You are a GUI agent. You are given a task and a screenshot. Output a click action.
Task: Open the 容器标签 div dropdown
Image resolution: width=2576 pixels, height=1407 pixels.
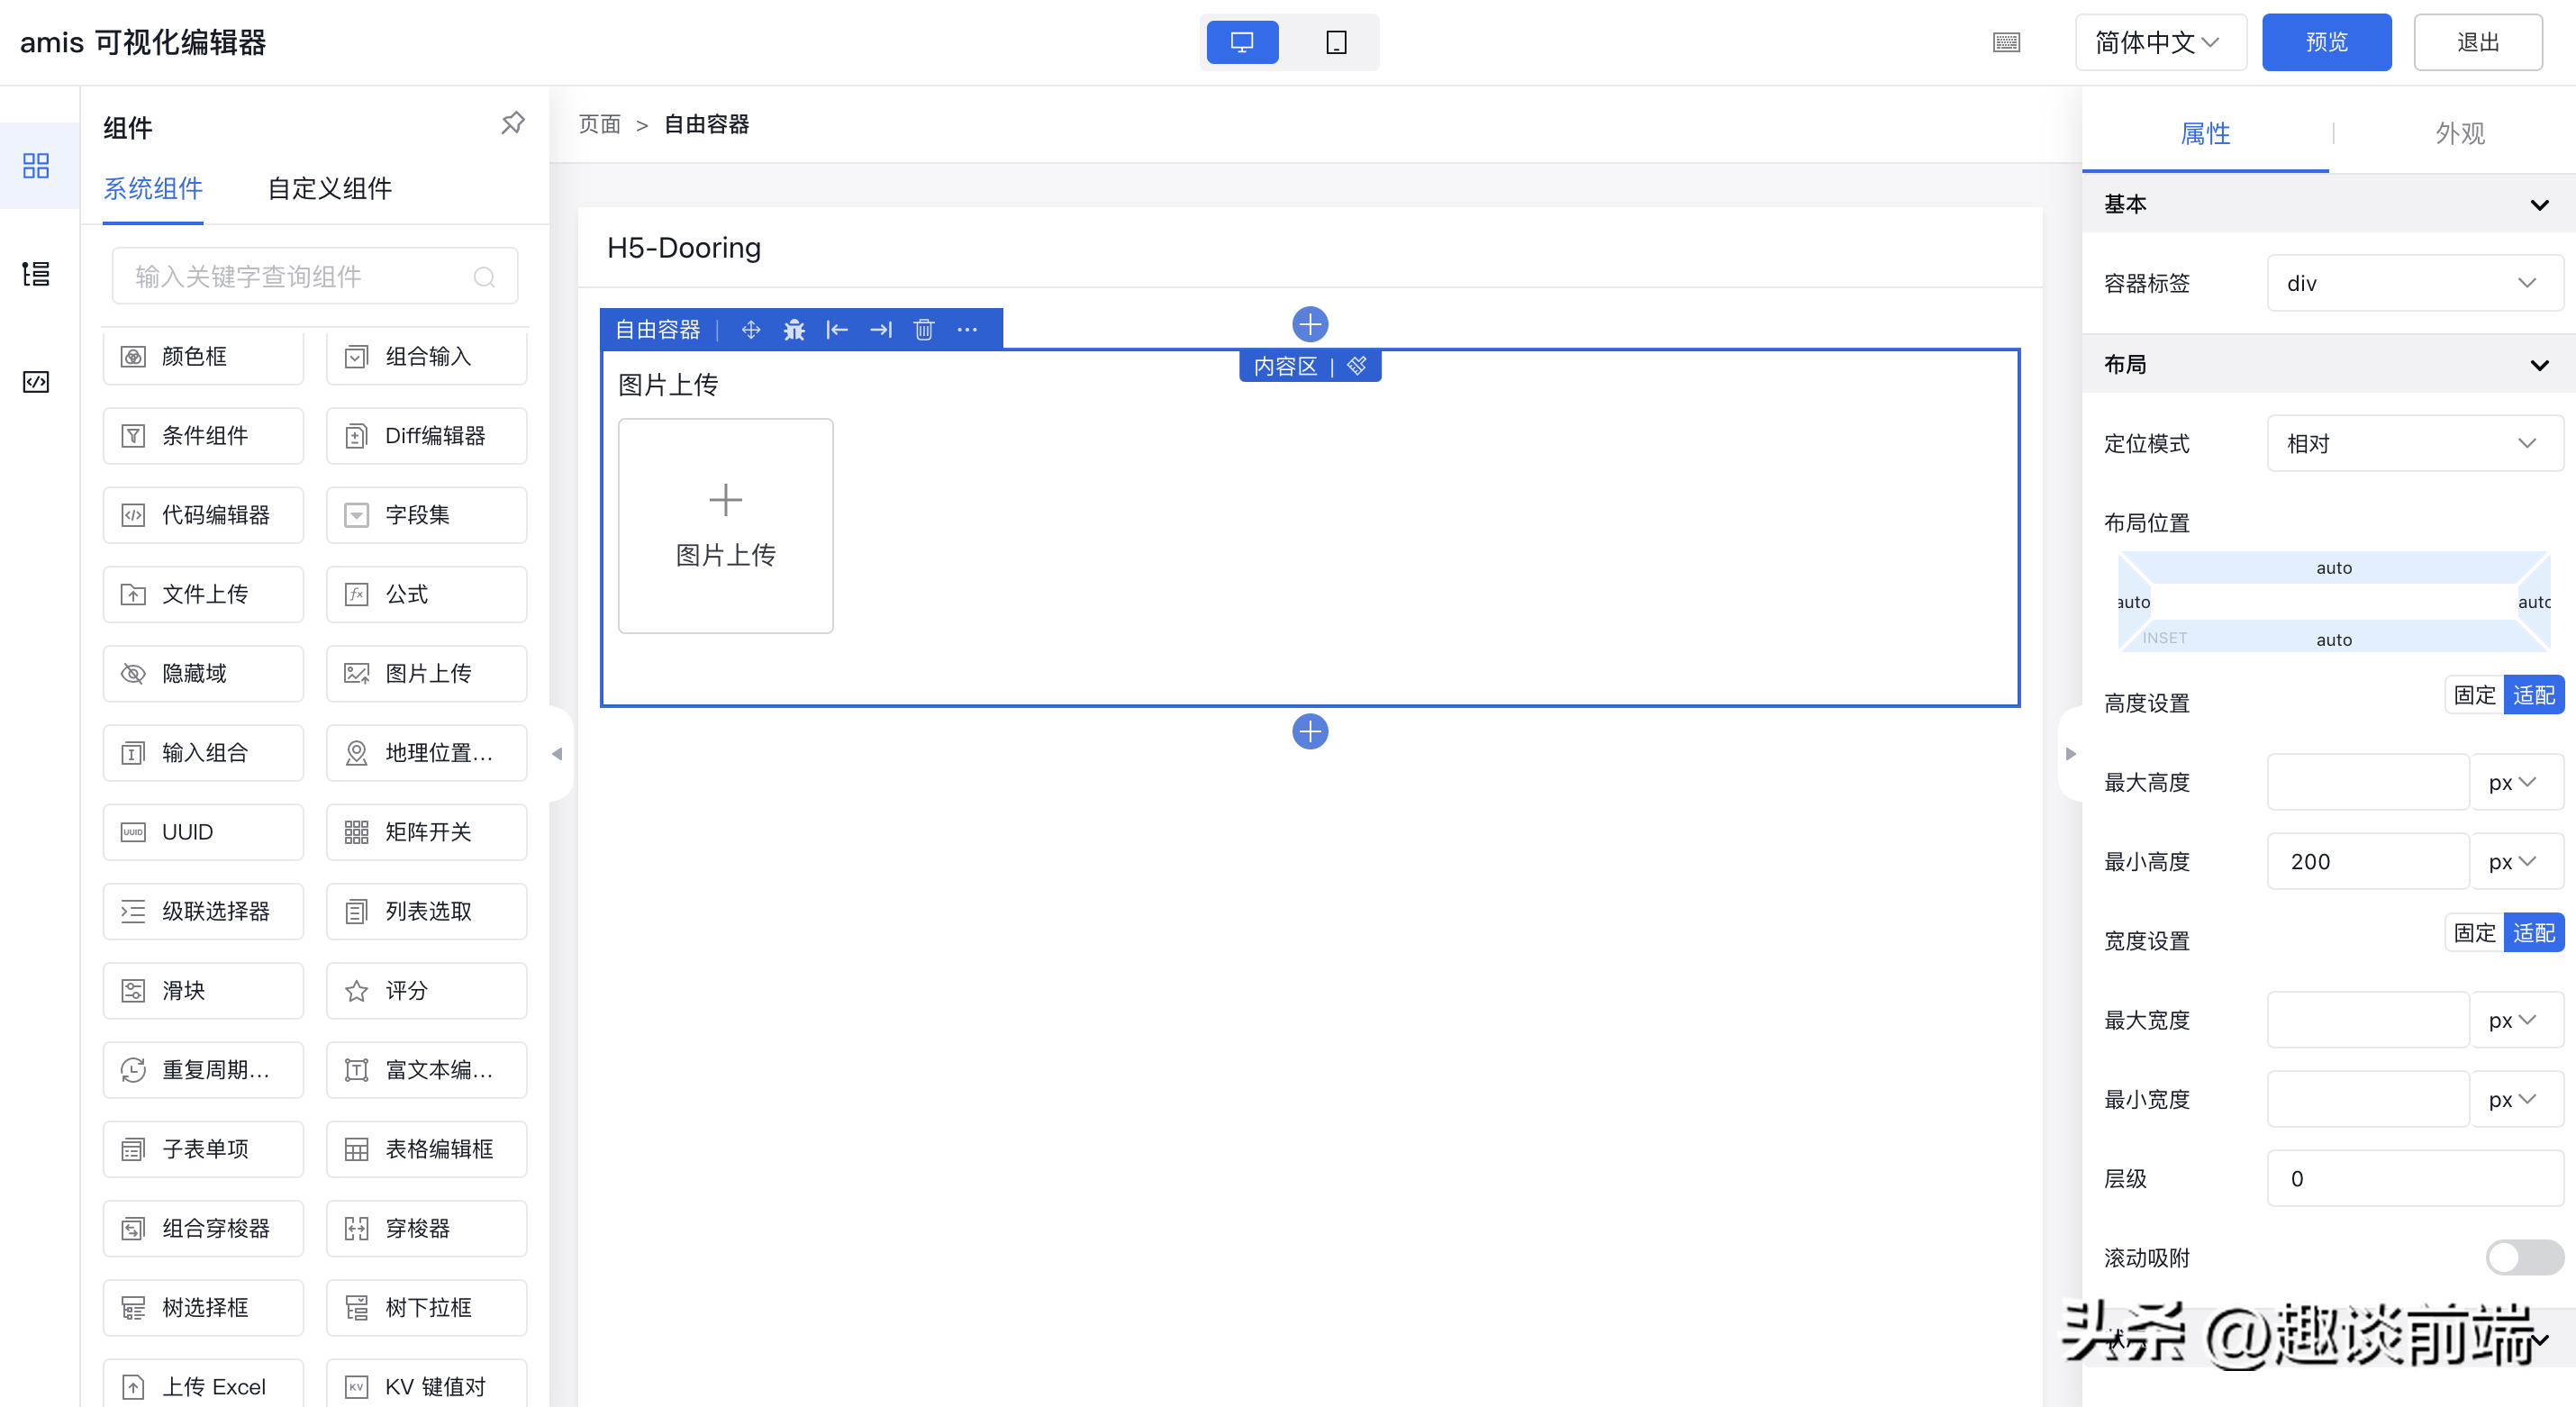(x=2414, y=284)
